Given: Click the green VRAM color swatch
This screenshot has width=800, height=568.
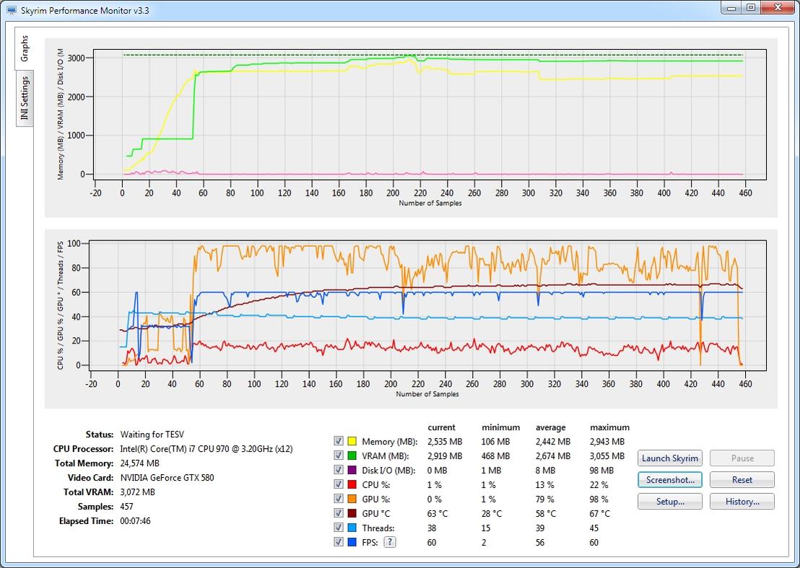Looking at the screenshot, I should 352,455.
